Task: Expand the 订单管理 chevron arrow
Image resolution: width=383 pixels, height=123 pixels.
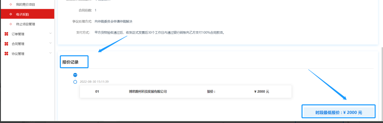Action: pyautogui.click(x=50, y=33)
